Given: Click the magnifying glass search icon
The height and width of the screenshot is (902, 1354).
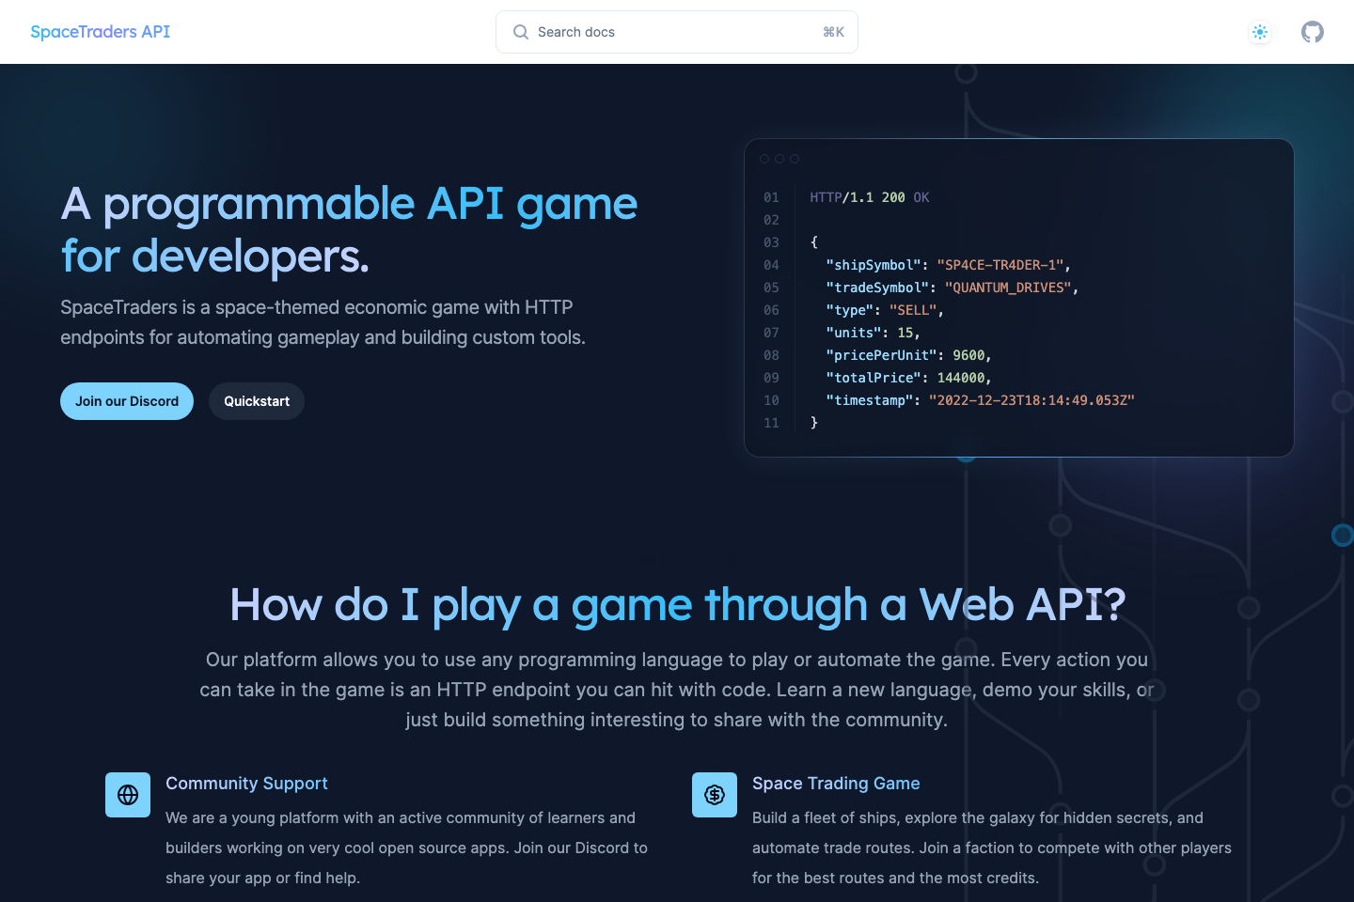Looking at the screenshot, I should pyautogui.click(x=520, y=32).
